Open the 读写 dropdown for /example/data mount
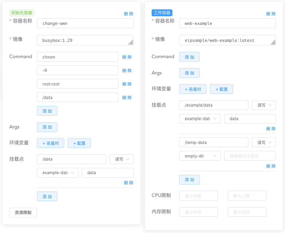The height and width of the screenshot is (233, 286). point(264,105)
